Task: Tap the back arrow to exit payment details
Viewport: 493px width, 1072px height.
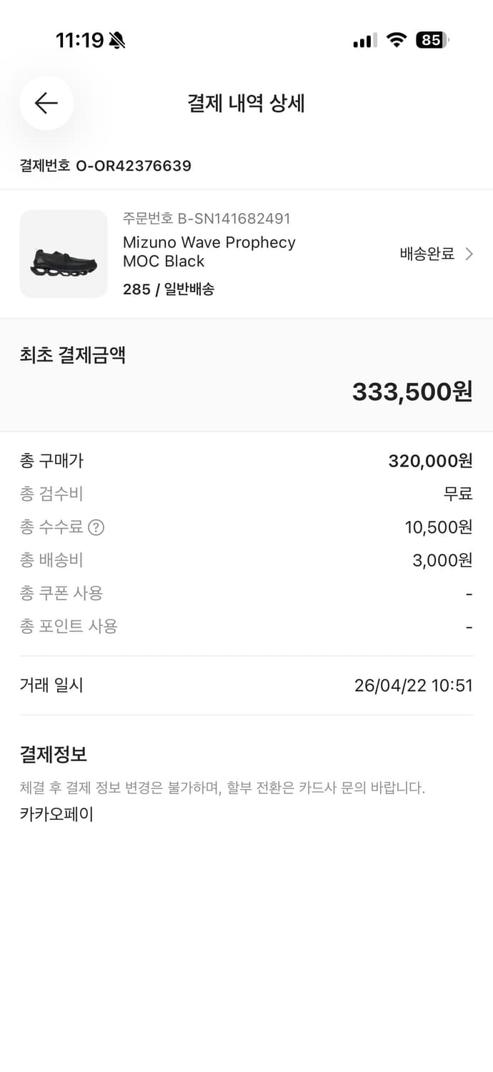Action: coord(46,103)
